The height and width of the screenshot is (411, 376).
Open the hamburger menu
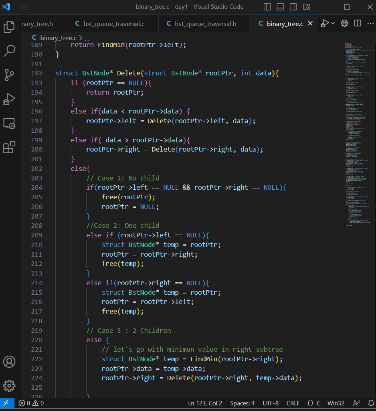24,7
